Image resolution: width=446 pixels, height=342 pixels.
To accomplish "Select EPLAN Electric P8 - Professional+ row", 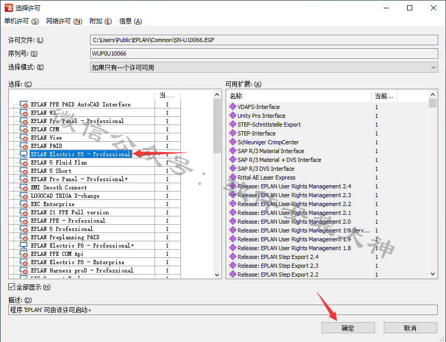I will point(82,245).
